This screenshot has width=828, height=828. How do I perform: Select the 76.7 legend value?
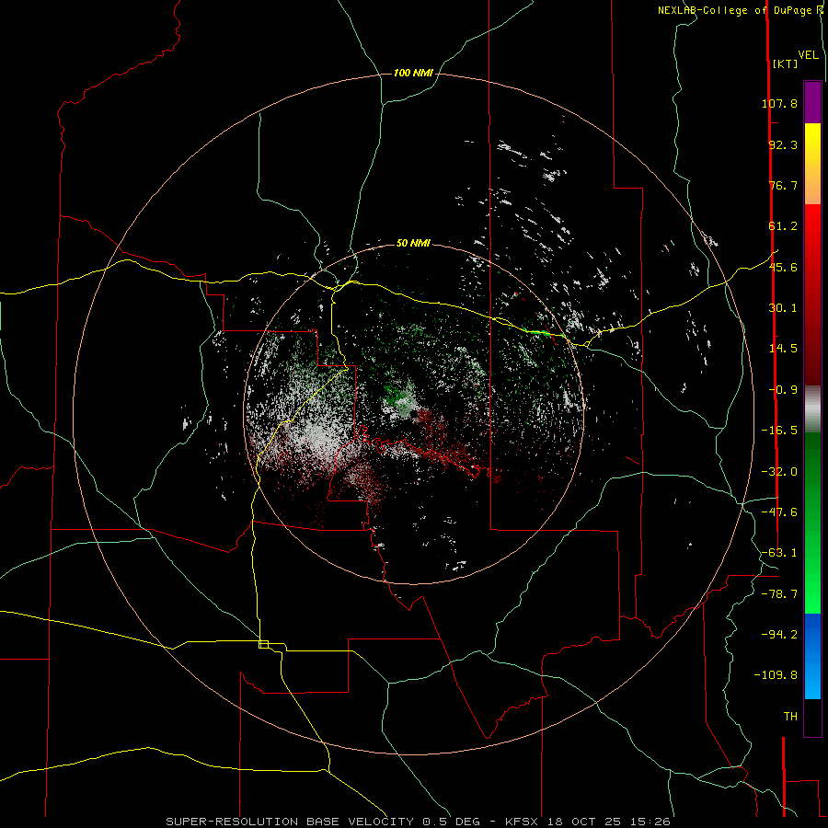coord(783,185)
